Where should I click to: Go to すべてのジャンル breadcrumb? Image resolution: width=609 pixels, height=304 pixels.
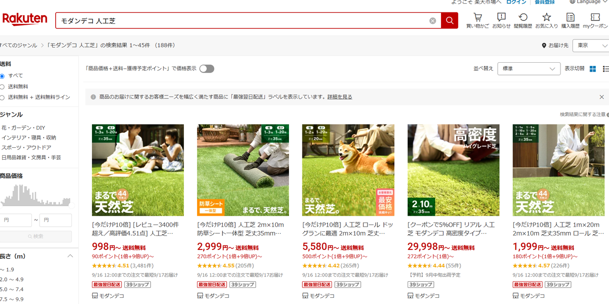tap(19, 46)
